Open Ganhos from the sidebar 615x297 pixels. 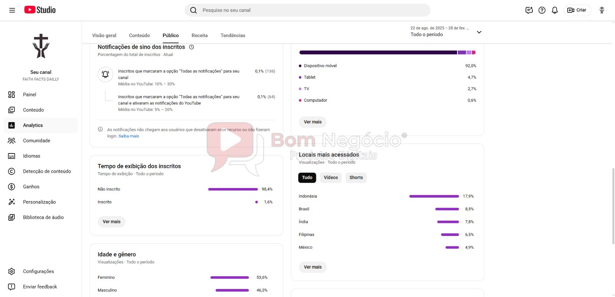31,187
